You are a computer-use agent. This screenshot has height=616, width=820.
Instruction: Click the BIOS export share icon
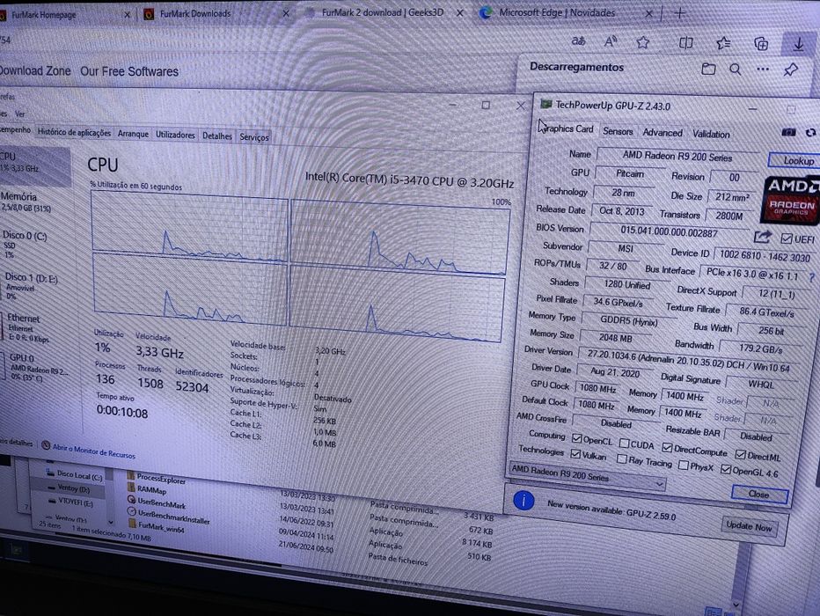click(x=762, y=237)
